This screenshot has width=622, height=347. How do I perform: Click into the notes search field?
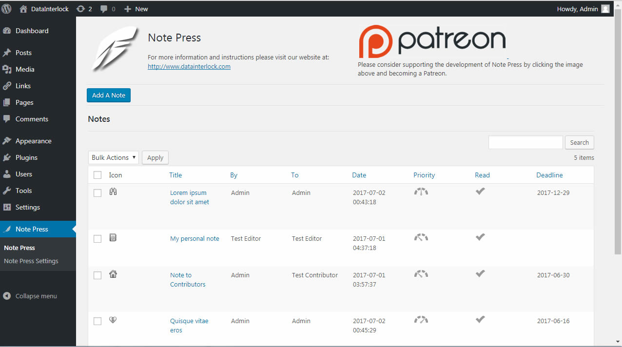coord(525,142)
